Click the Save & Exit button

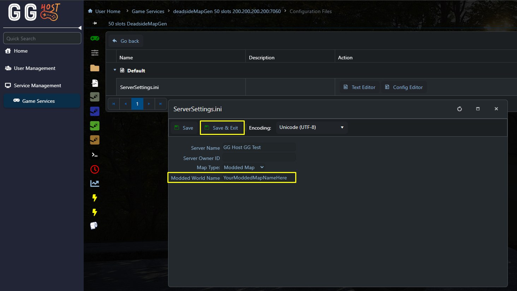tap(222, 128)
